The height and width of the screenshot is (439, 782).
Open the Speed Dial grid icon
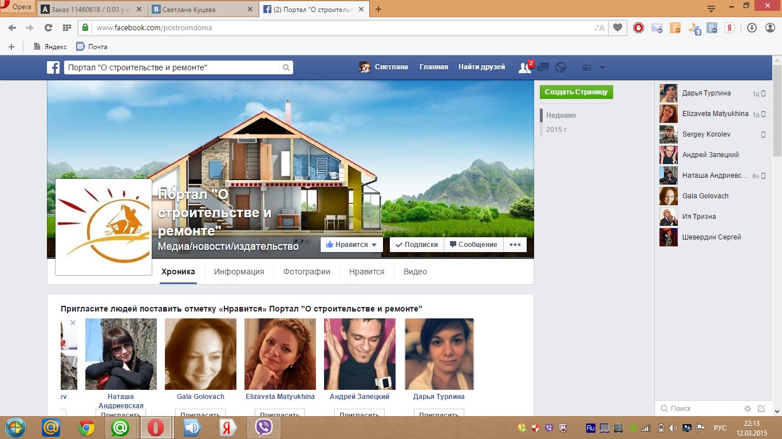(x=67, y=27)
